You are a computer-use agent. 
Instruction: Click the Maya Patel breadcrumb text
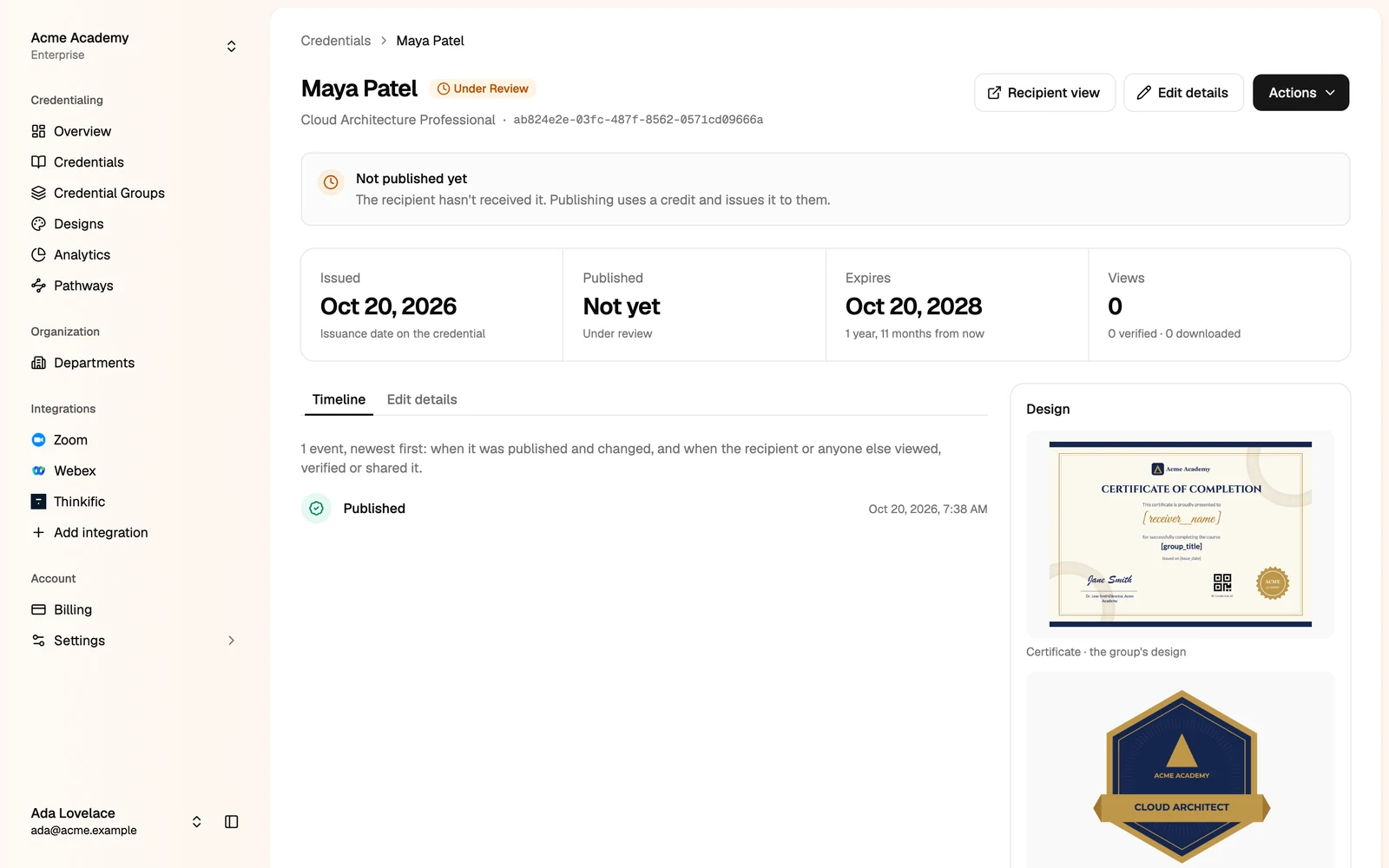click(x=430, y=41)
